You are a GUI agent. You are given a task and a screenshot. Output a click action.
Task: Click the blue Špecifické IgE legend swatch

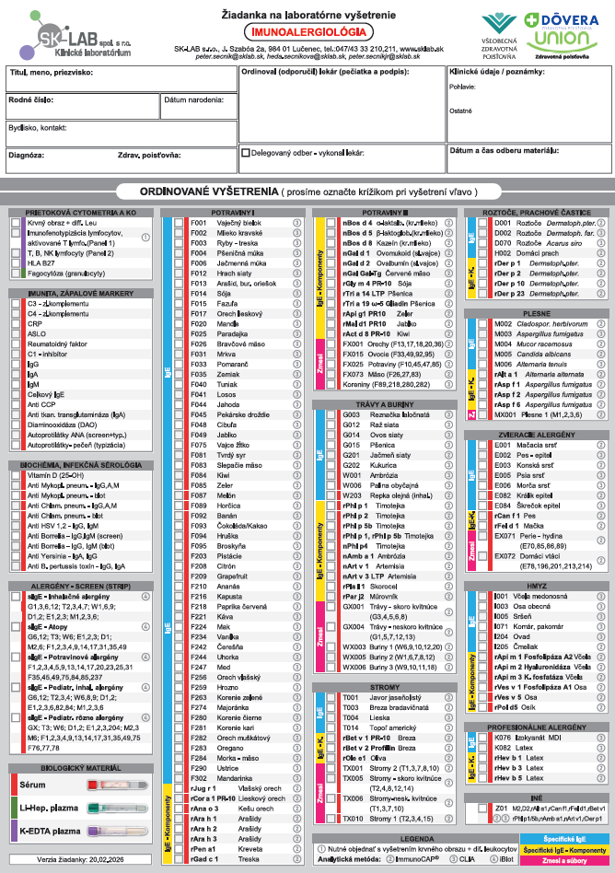click(x=563, y=839)
